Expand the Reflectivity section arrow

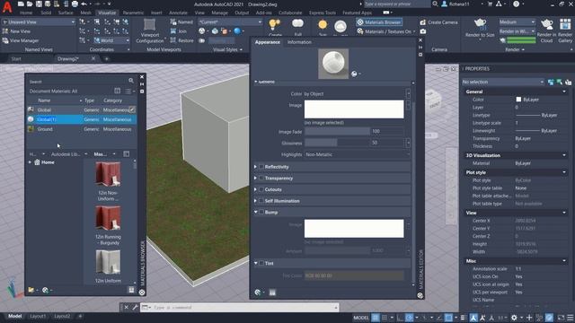click(x=255, y=167)
